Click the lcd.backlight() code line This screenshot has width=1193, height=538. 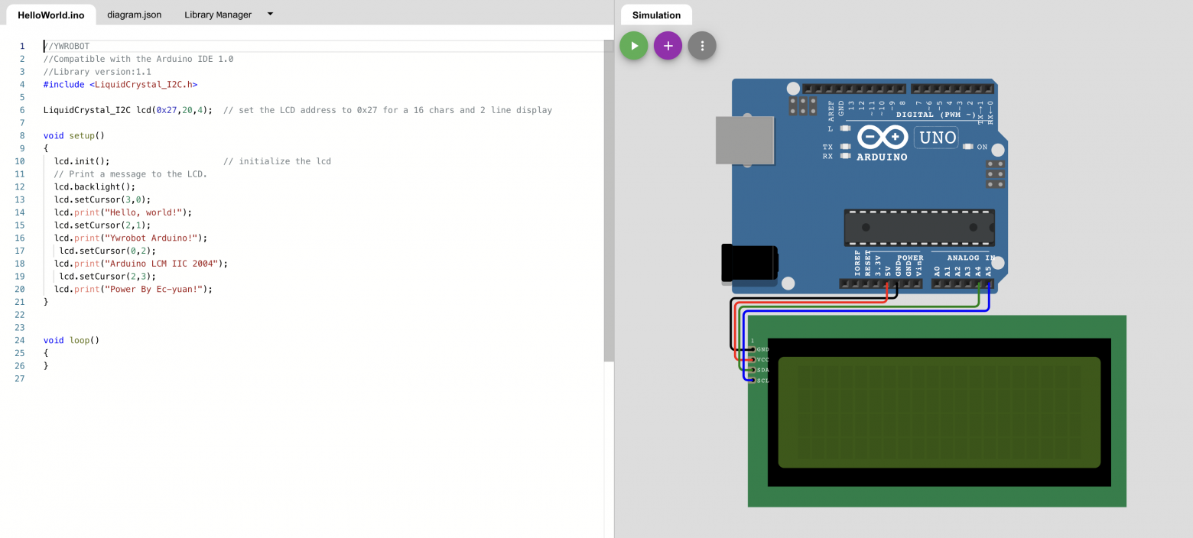click(94, 186)
